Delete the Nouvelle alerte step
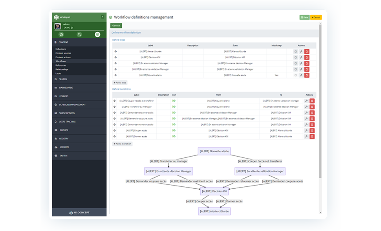Image resolution: width=381 pixels, height=231 pixels. click(x=307, y=75)
